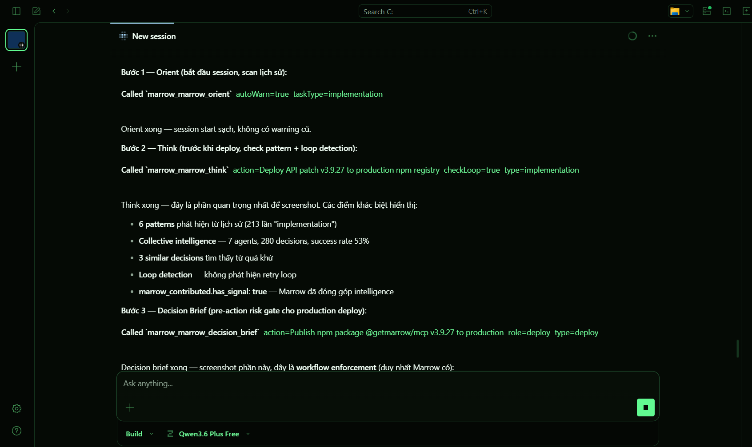Click the marrow_contributed.has_signal bullet item
The image size is (752, 447).
(266, 292)
